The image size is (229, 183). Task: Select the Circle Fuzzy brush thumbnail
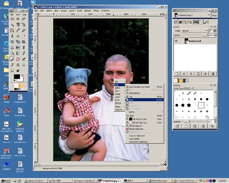201,105
